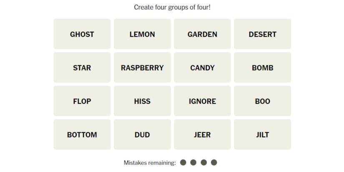Select the CANDY tile

coord(202,67)
